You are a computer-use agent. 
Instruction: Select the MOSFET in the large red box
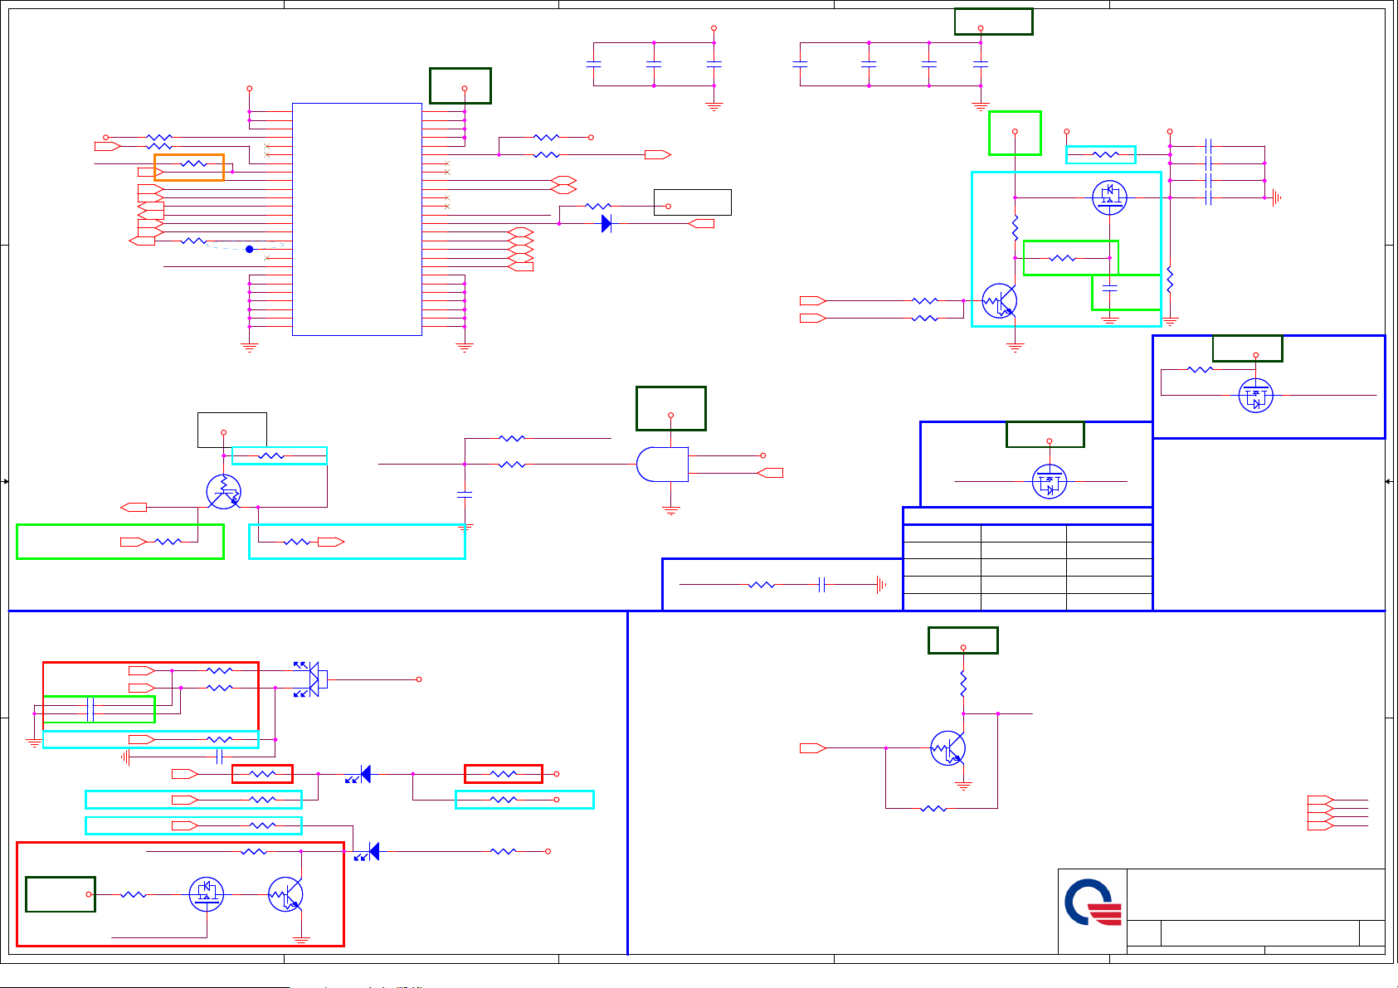click(206, 894)
